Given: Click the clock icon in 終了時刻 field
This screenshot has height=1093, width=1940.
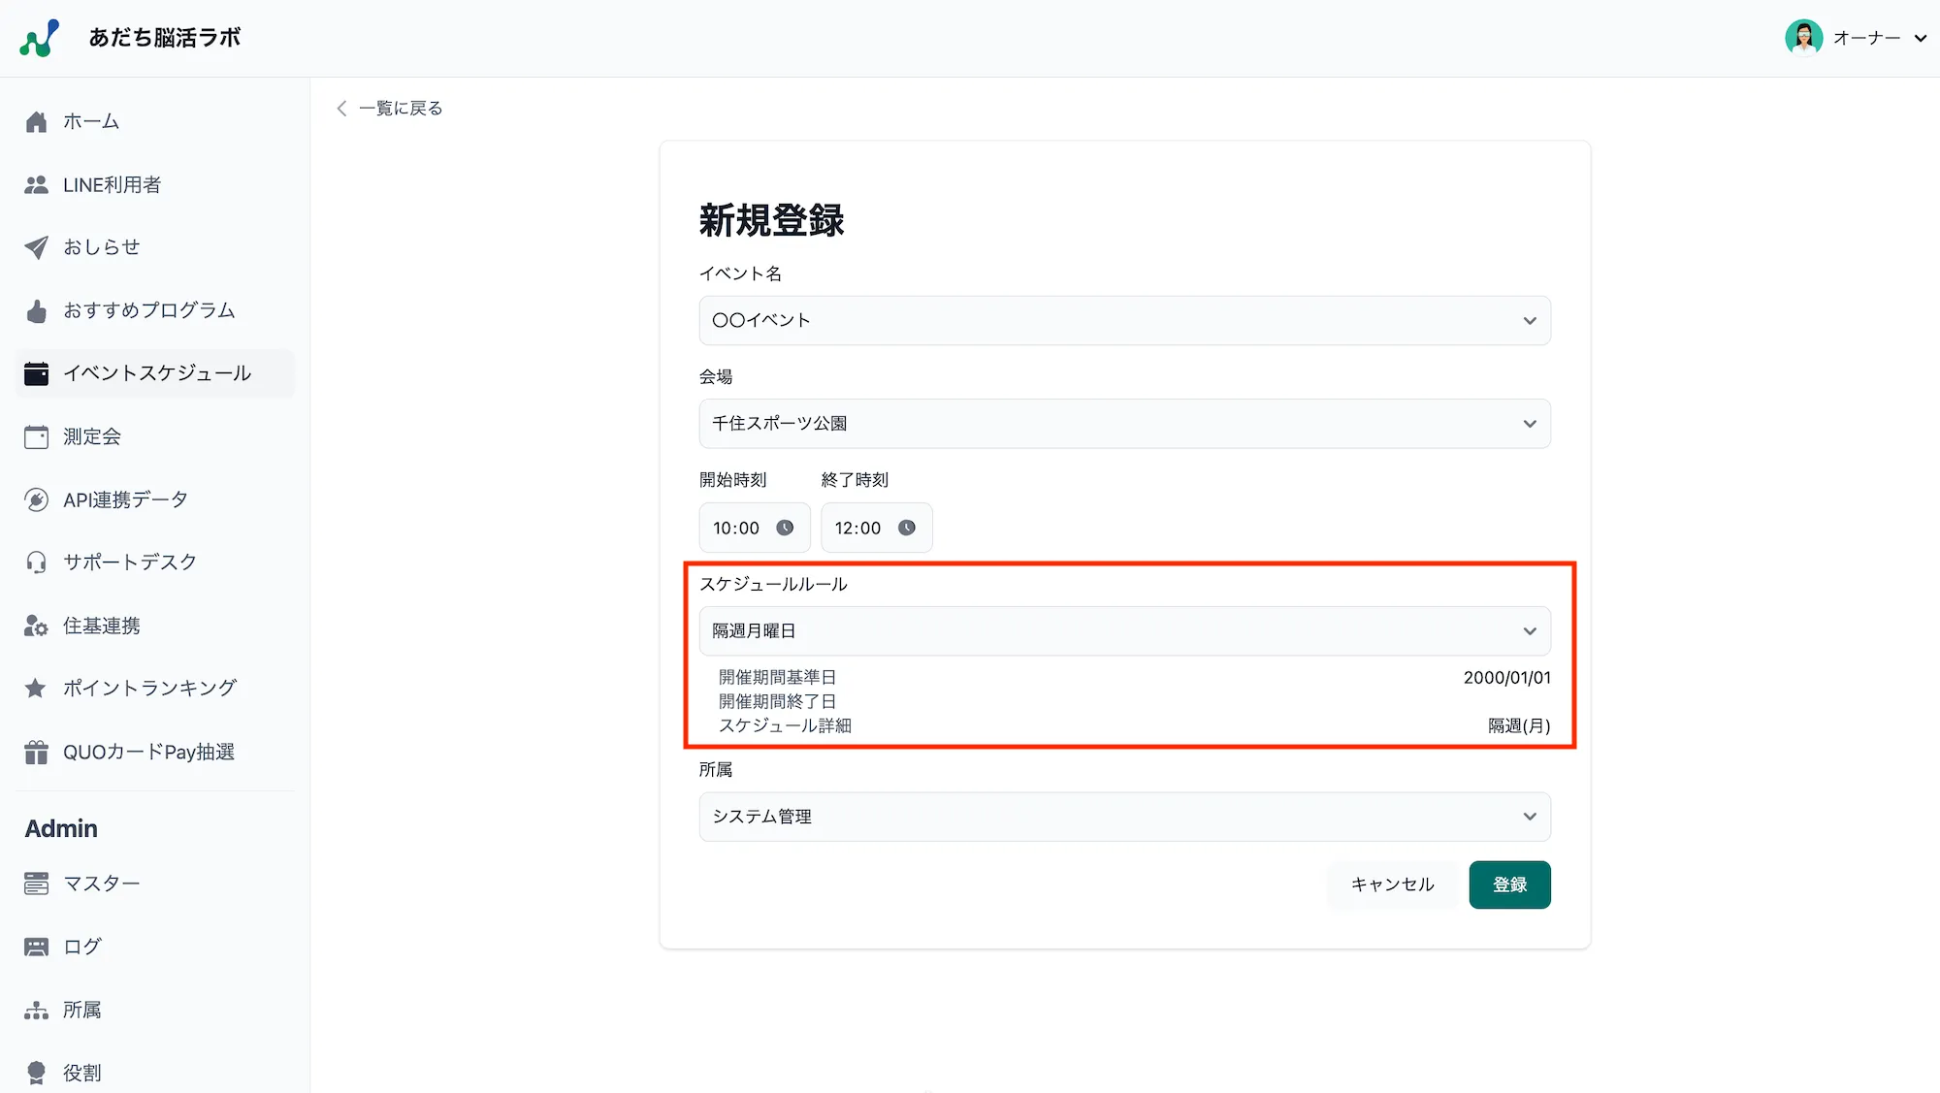Looking at the screenshot, I should click(906, 528).
